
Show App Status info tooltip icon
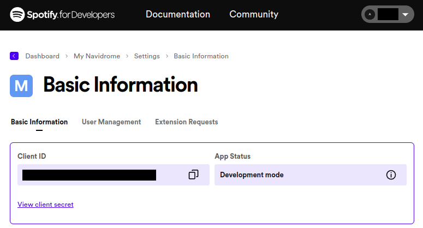pos(391,175)
